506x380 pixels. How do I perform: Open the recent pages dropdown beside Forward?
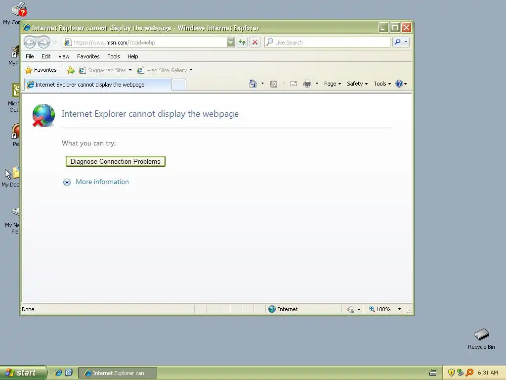[x=54, y=43]
